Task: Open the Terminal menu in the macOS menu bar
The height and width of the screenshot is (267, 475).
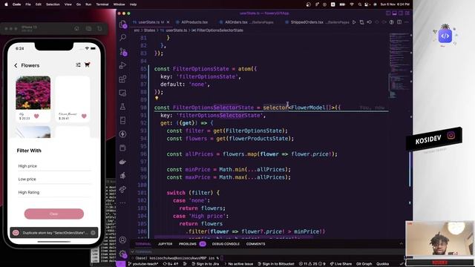Action: 102,4
